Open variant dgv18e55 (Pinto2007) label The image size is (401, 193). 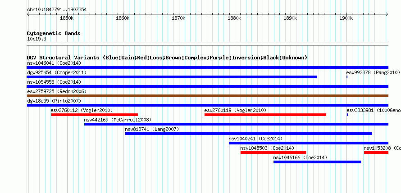54,101
